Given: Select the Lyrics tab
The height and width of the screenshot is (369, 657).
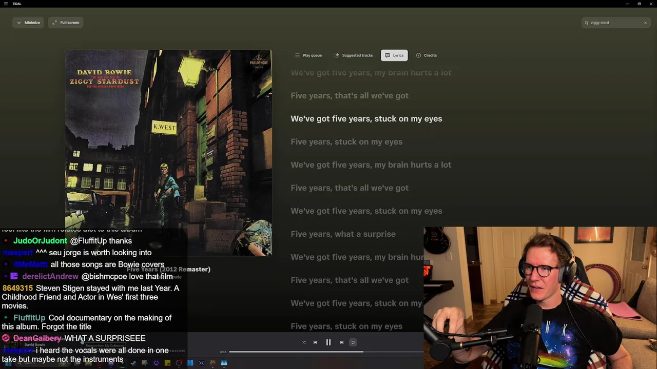Looking at the screenshot, I should coord(394,55).
